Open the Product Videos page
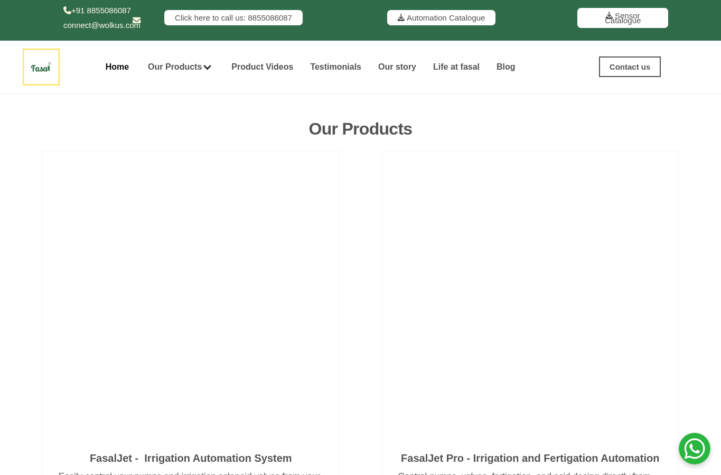Screen dimensions: 721x475 (x=262, y=67)
